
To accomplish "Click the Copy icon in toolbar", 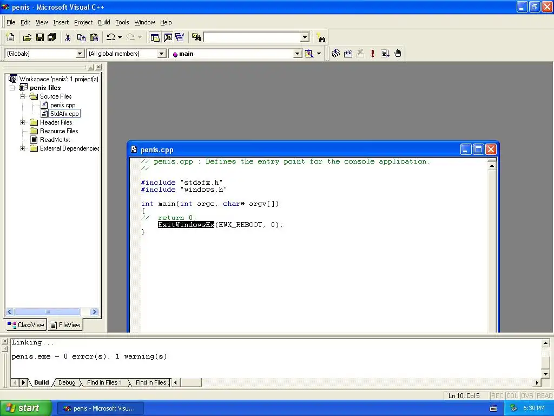I will tap(81, 37).
